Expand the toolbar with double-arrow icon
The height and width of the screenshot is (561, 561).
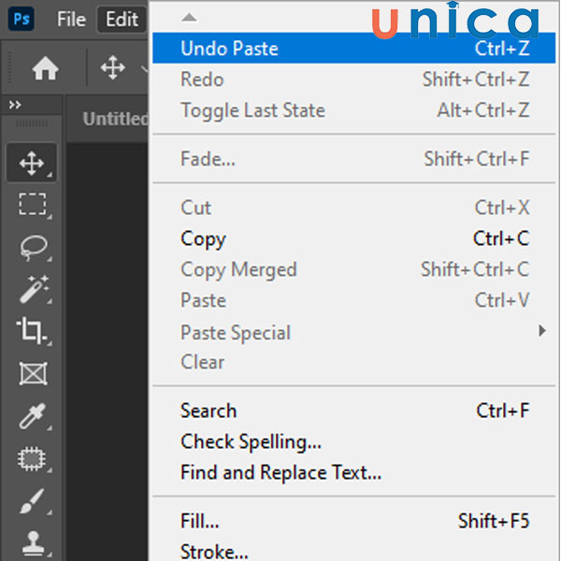pos(15,105)
